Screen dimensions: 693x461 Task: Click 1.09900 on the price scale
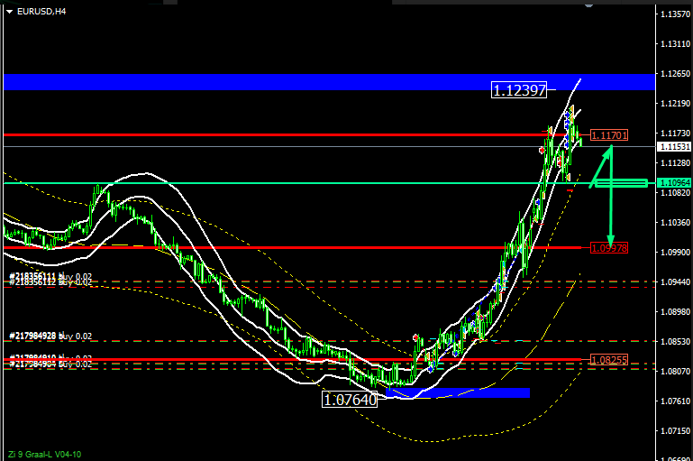[675, 253]
